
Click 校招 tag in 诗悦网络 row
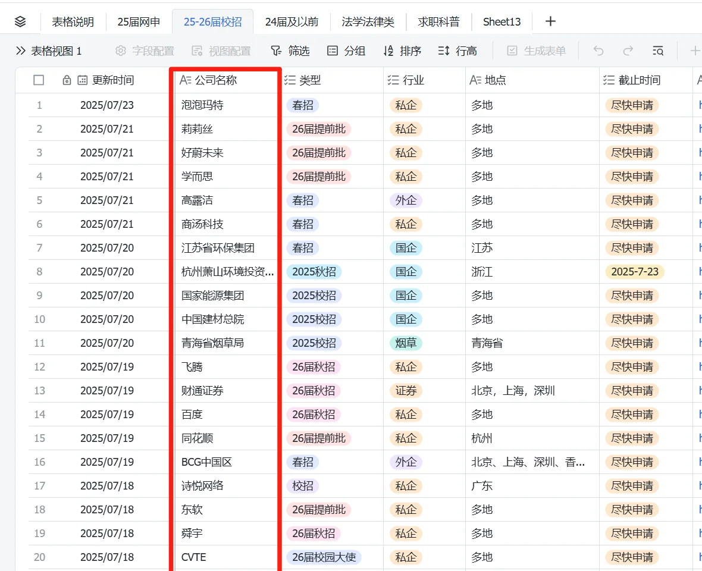[303, 486]
